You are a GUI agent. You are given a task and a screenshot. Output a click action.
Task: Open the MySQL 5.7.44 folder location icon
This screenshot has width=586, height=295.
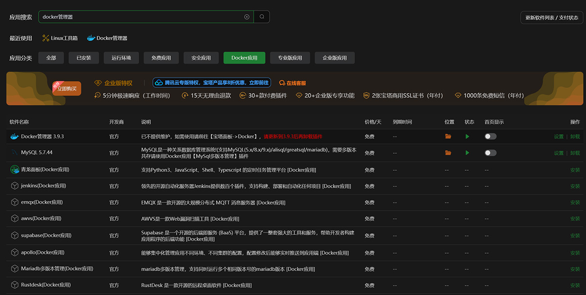tap(448, 153)
